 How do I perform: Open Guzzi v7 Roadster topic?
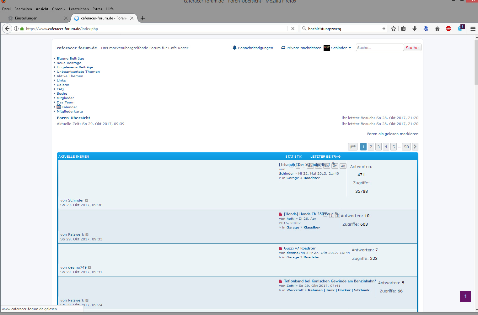300,248
